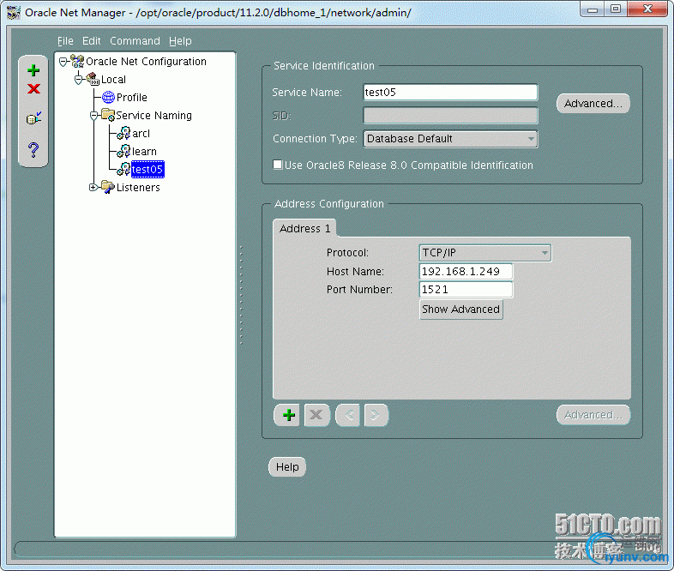Screen dimensions: 674x571
Task: Click the Test Service toolbar icon
Action: pos(33,118)
